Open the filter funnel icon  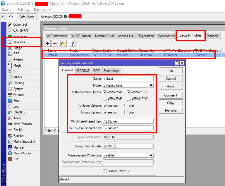pos(72,44)
